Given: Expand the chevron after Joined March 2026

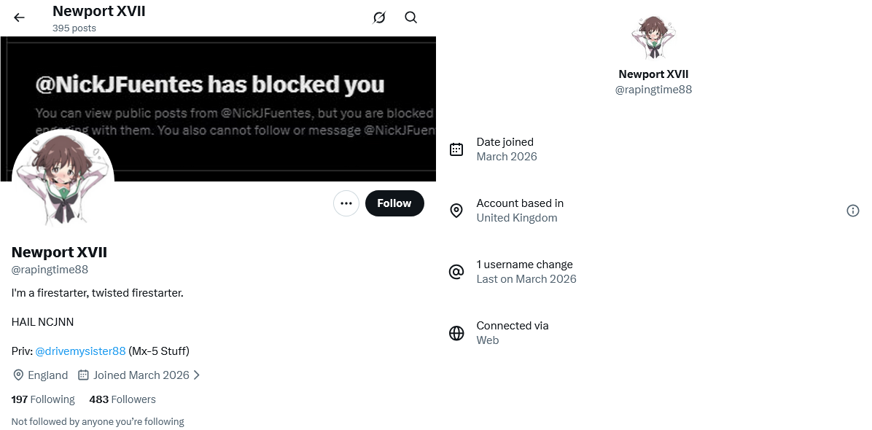Looking at the screenshot, I should pyautogui.click(x=196, y=375).
